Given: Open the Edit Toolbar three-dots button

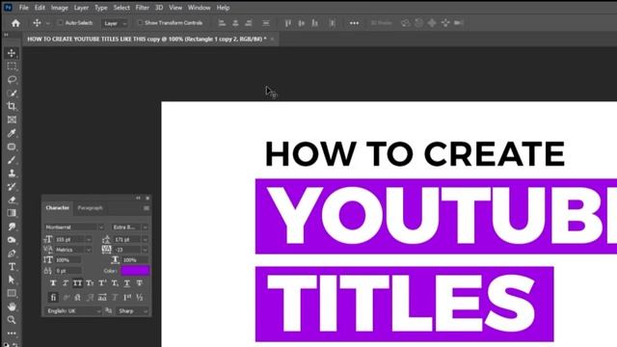Looking at the screenshot, I should pyautogui.click(x=12, y=334).
